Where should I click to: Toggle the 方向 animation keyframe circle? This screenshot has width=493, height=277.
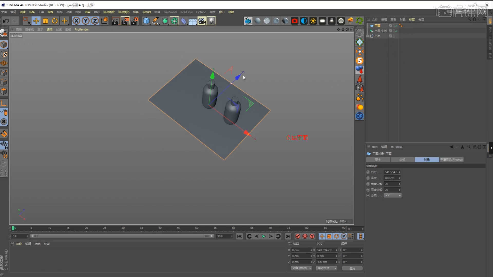[368, 195]
